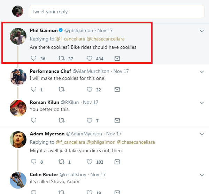Expand options menu on Performance Chef's tweet
This screenshot has height=194, width=209.
[x=202, y=72]
